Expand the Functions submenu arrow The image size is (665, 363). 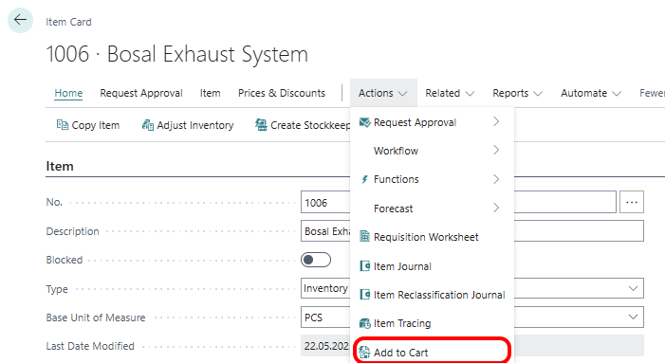pos(496,179)
